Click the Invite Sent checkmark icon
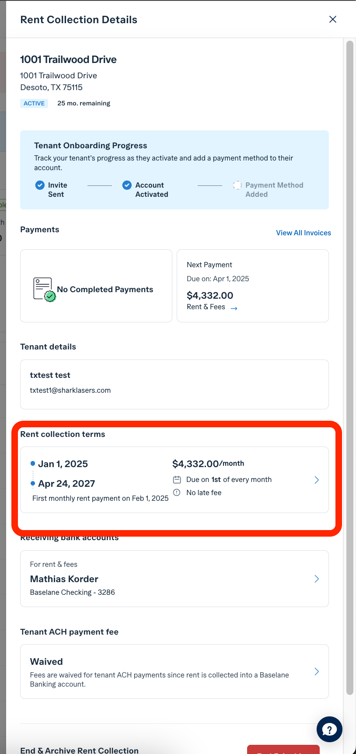Image resolution: width=356 pixels, height=754 pixels. click(40, 185)
